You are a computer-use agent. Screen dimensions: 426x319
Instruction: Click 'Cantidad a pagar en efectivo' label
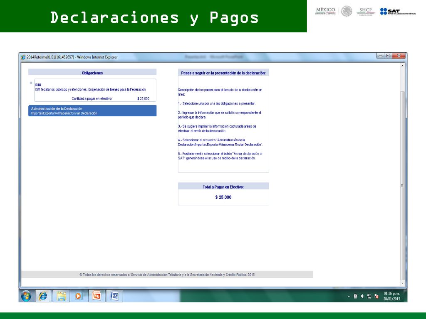click(92, 98)
